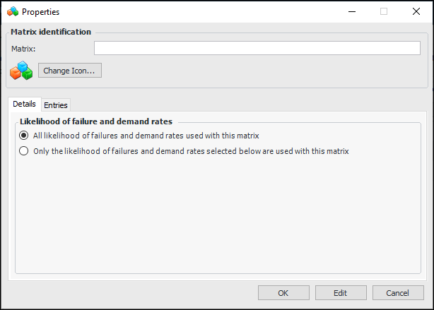Dismiss the dialog with Cancel
The height and width of the screenshot is (310, 434).
(398, 292)
